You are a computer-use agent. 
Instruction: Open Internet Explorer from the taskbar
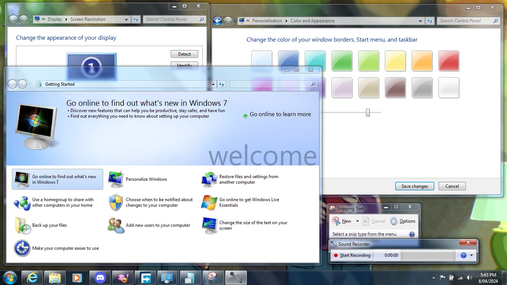click(32, 278)
